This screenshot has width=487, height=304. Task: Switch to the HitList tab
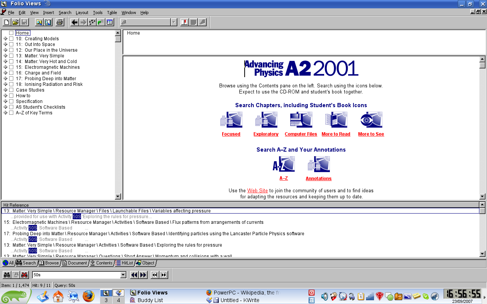click(124, 263)
